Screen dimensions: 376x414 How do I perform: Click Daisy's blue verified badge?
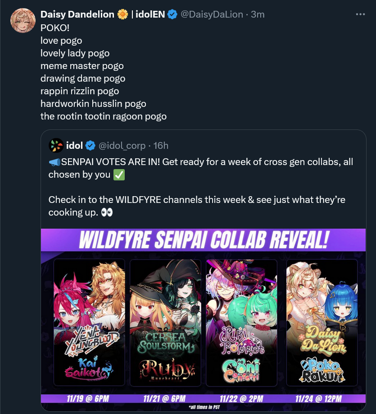[172, 14]
